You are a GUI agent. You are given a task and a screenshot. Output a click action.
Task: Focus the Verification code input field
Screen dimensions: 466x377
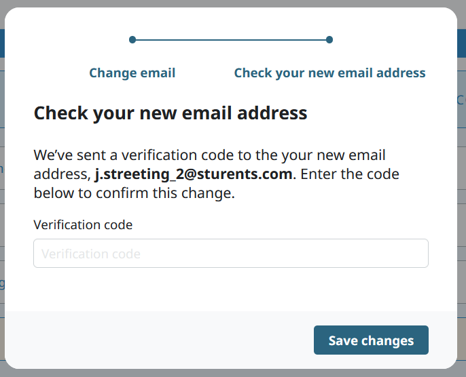pyautogui.click(x=231, y=254)
